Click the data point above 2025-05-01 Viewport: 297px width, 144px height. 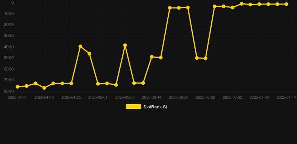98,84
